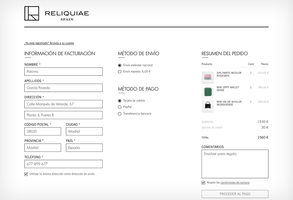Open the Diplomatic Bicolor Rosa/Gris product thumbnail
Image resolution: width=293 pixels, height=200 pixels.
207,77
